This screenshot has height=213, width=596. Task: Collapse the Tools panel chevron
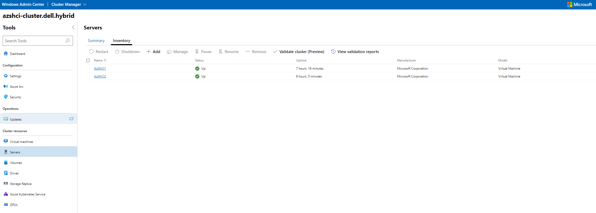tap(73, 27)
